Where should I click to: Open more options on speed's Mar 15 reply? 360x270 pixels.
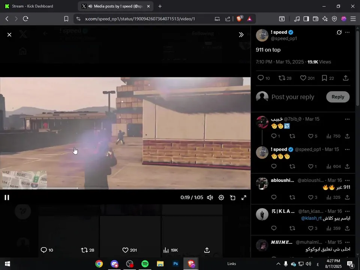click(347, 150)
